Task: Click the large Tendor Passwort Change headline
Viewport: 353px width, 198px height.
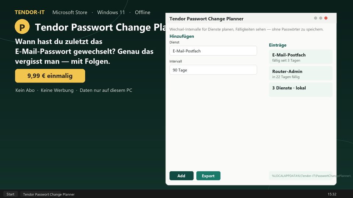Action: click(100, 27)
